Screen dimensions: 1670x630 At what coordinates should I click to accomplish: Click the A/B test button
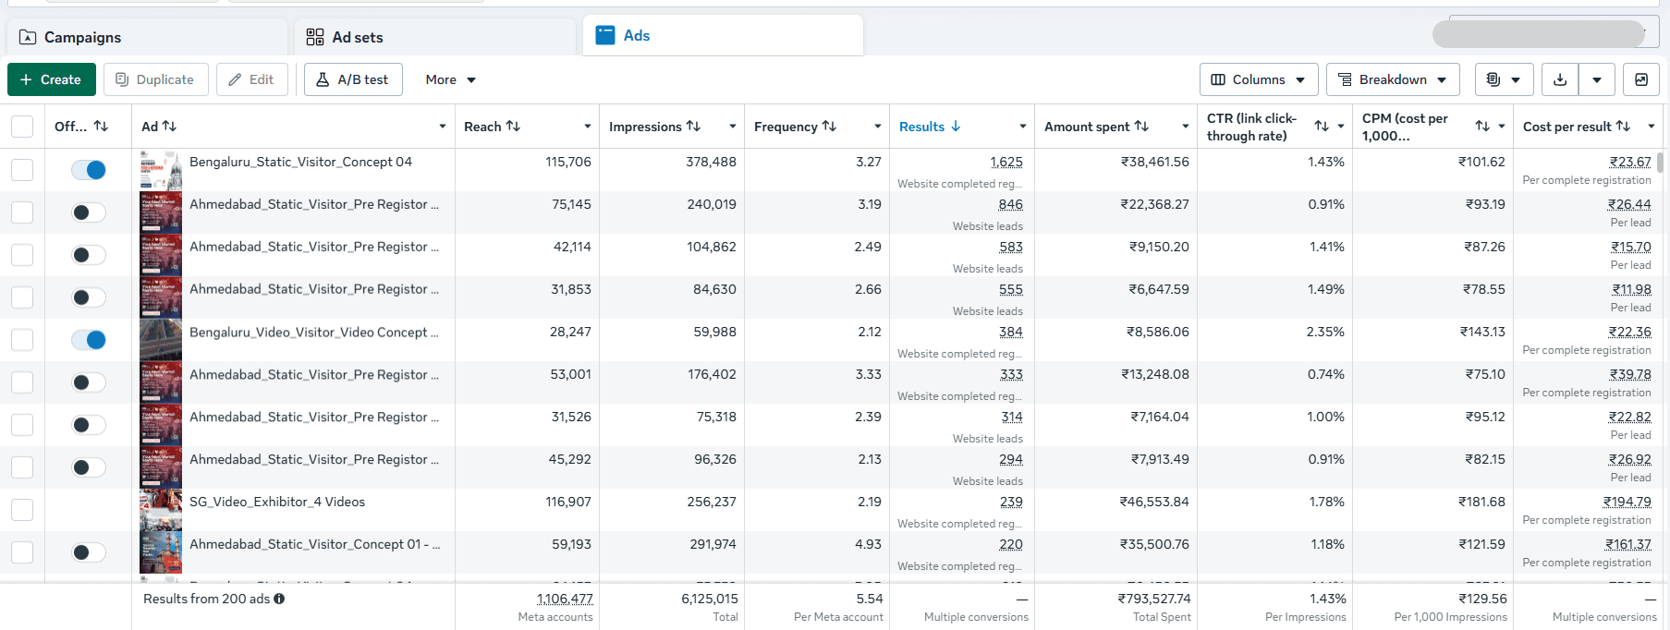[353, 79]
